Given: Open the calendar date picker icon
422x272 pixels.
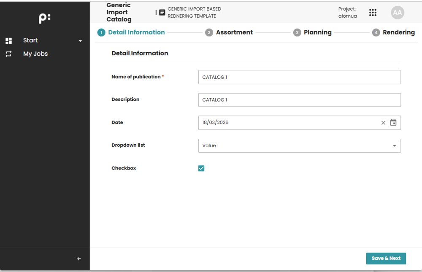Looking at the screenshot, I should pos(393,122).
